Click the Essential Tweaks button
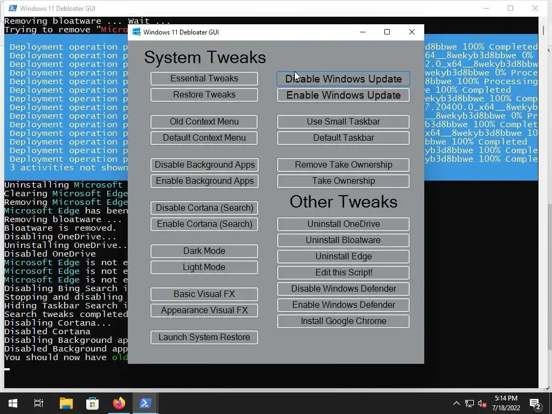Image resolution: width=552 pixels, height=414 pixels. 204,79
